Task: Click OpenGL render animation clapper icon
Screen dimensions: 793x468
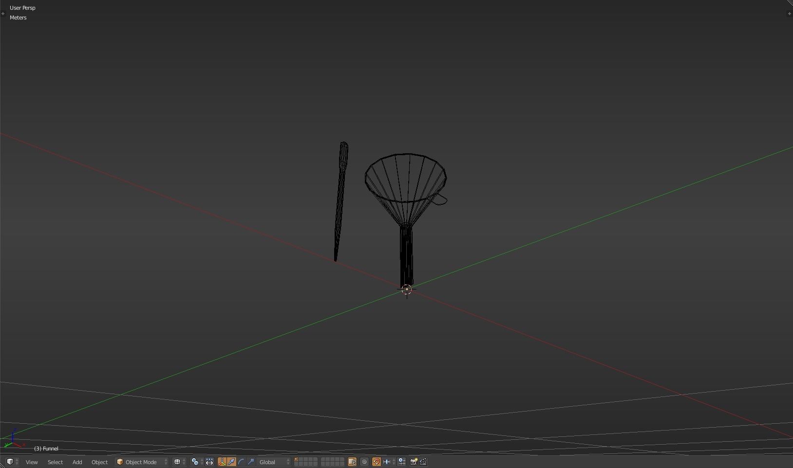Action: click(x=423, y=462)
